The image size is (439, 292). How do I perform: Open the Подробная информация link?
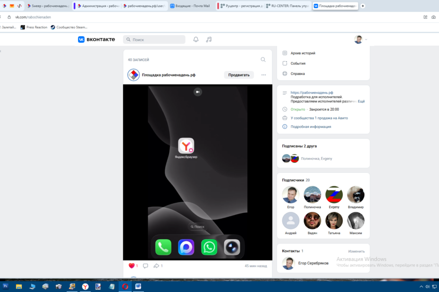(311, 127)
